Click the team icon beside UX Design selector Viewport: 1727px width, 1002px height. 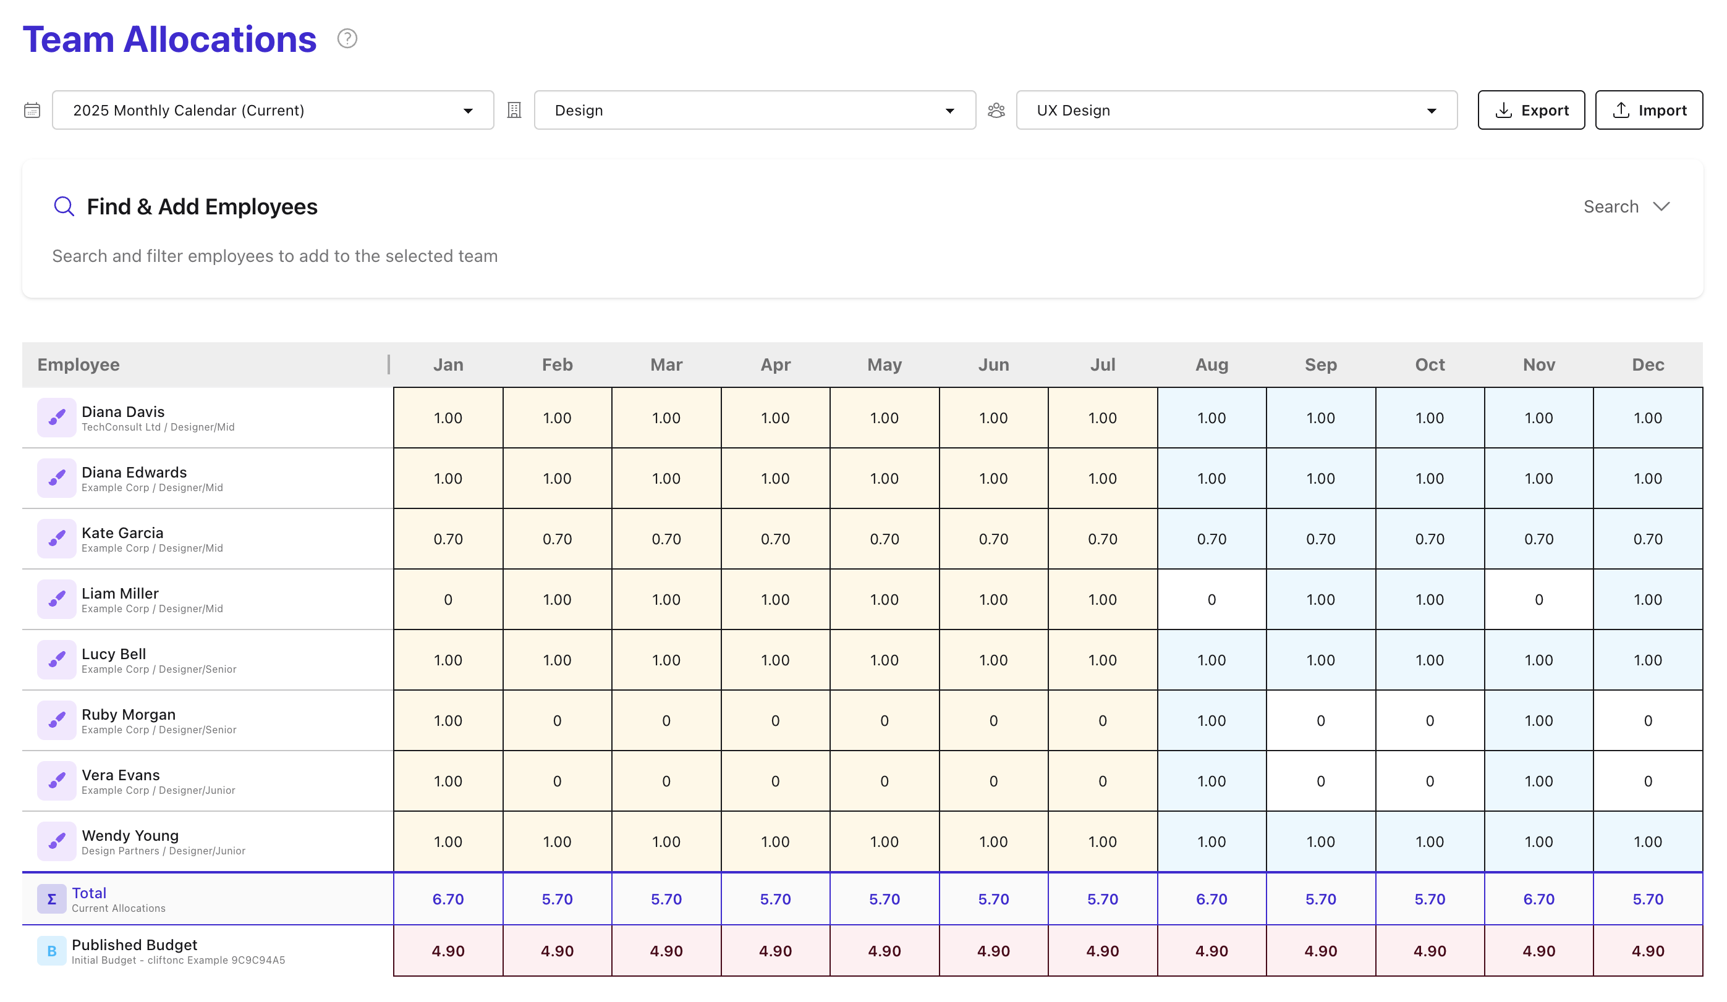[x=996, y=109]
